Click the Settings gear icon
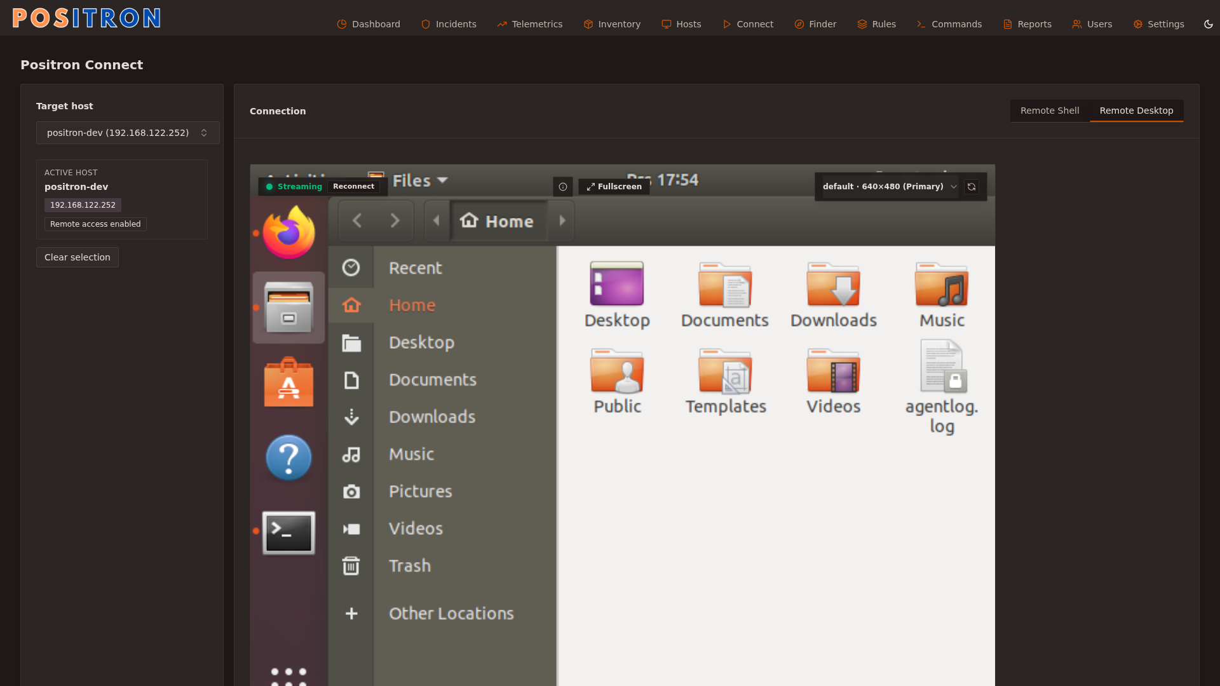 point(1137,24)
